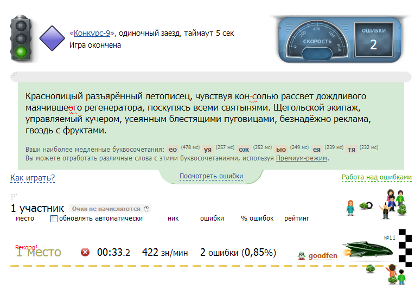Select the slow letter pair 'уя'
Viewport: 415px width, 290px height.
pos(208,150)
